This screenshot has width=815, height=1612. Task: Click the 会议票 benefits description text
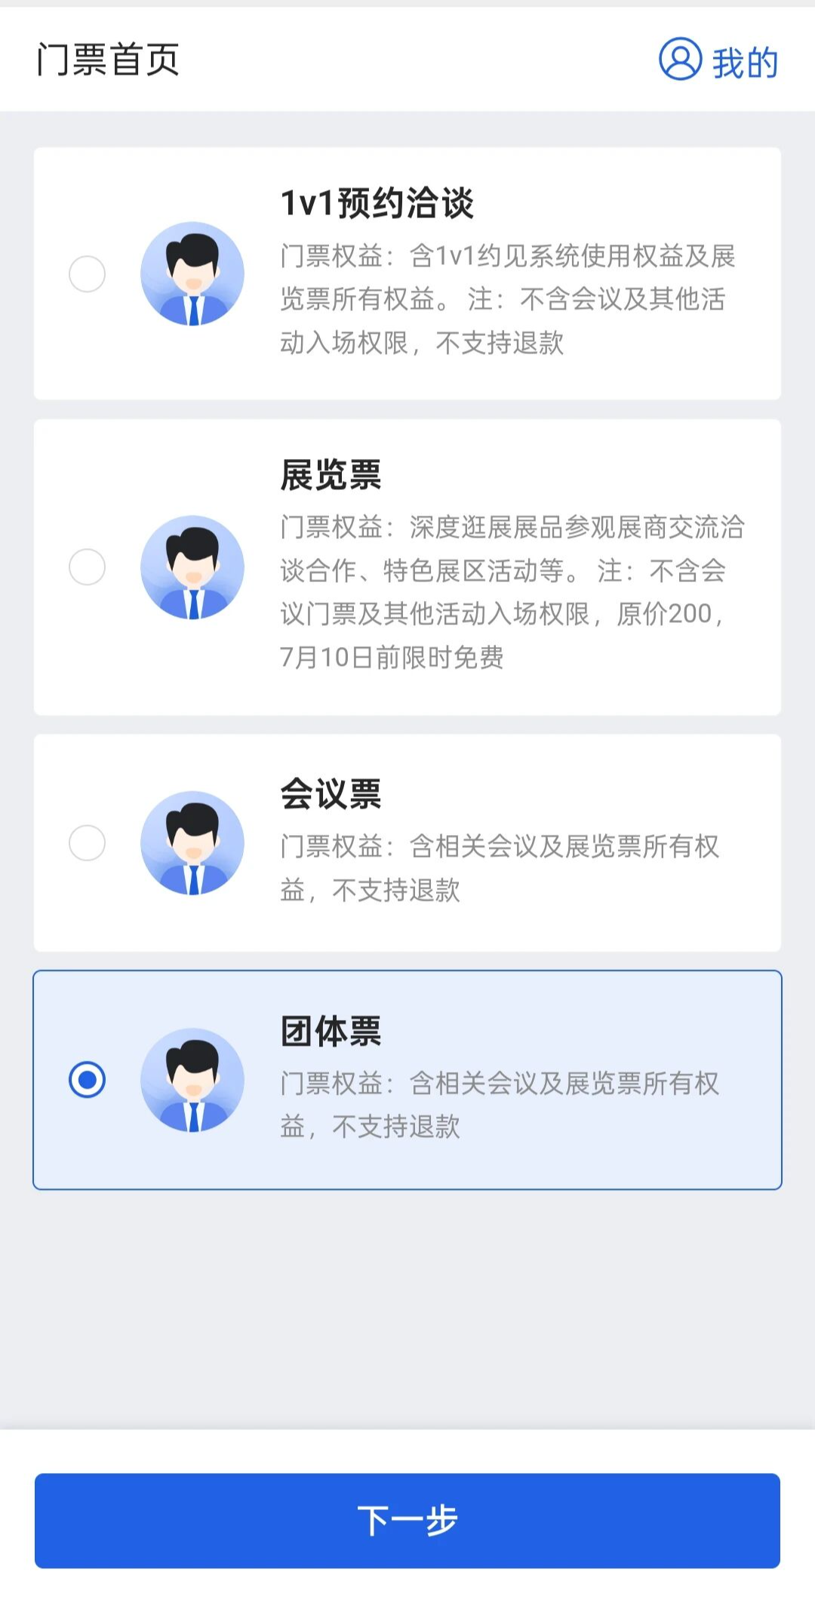(499, 868)
